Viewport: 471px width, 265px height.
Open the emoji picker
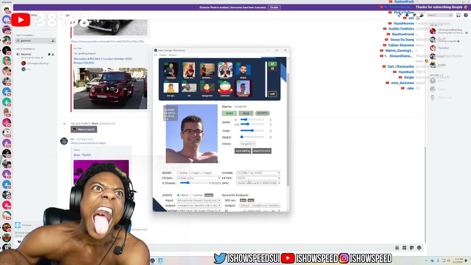click(x=419, y=248)
